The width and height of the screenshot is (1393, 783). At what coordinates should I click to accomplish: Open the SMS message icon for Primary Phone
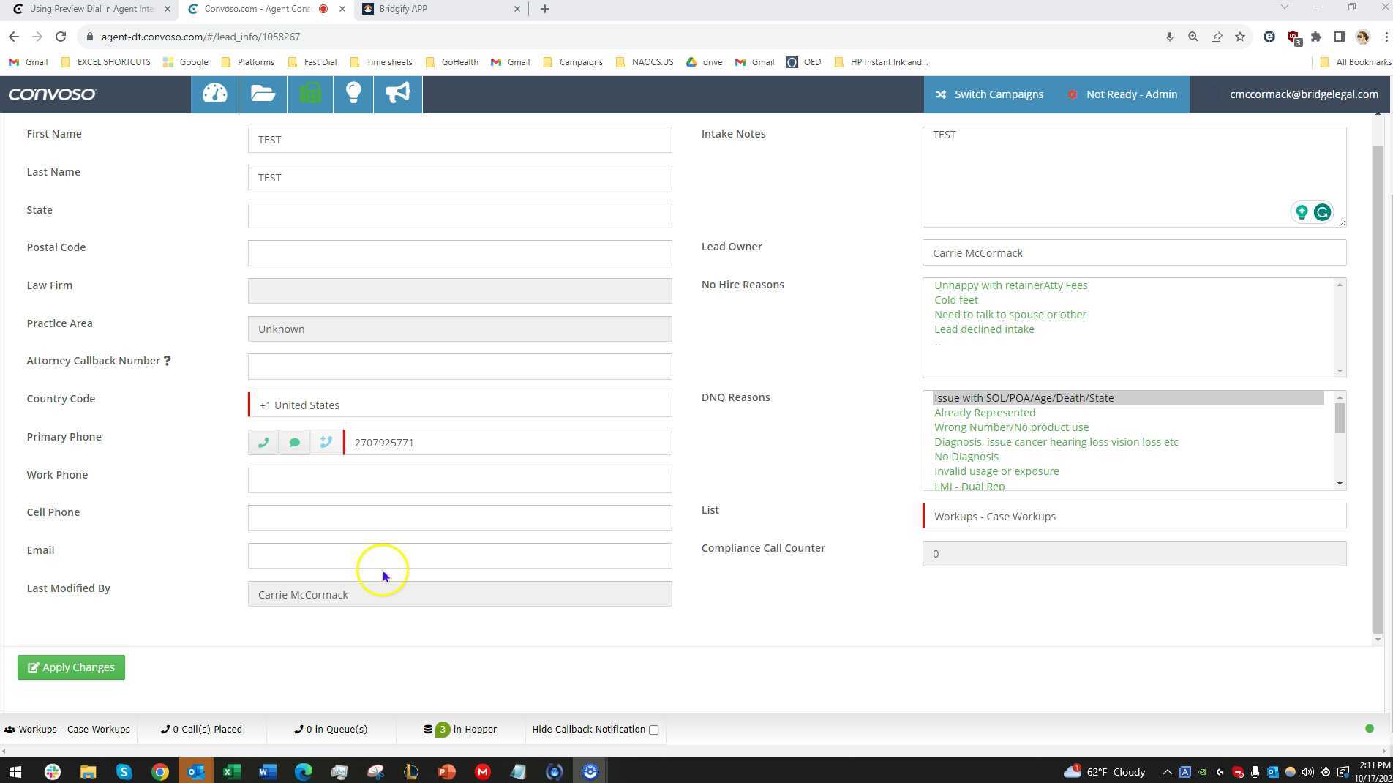[295, 442]
